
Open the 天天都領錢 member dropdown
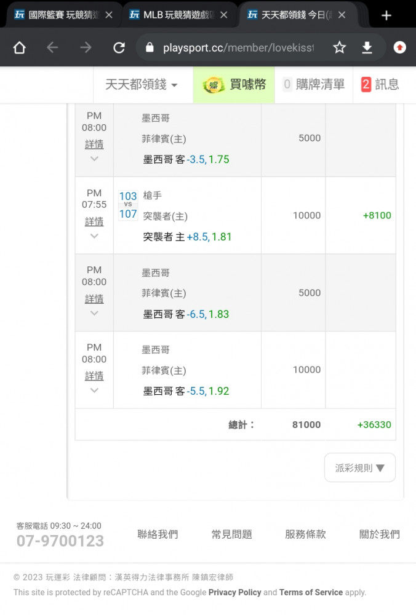[142, 85]
